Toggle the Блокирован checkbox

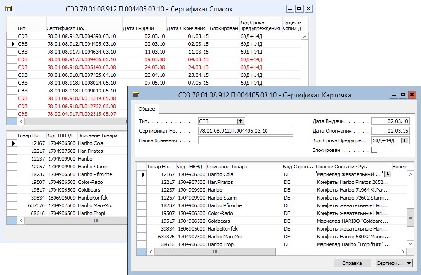(374, 150)
